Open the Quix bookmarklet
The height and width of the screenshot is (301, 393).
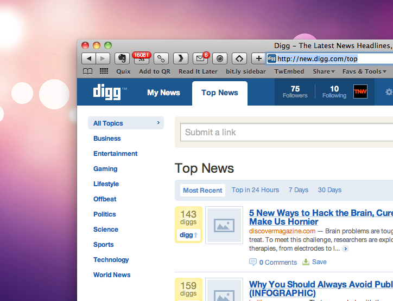(x=123, y=71)
